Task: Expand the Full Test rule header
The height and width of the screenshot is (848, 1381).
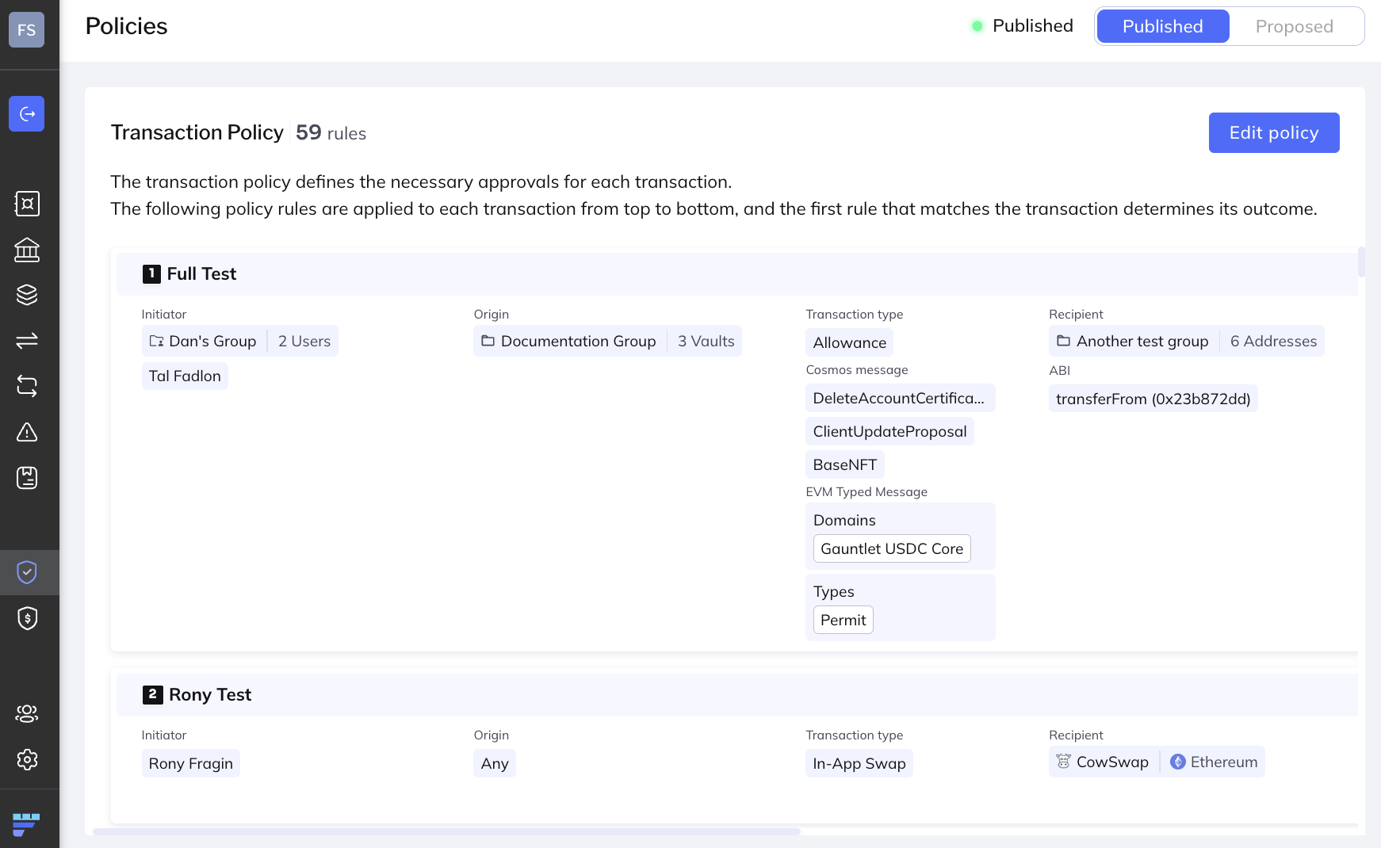Action: coord(201,274)
